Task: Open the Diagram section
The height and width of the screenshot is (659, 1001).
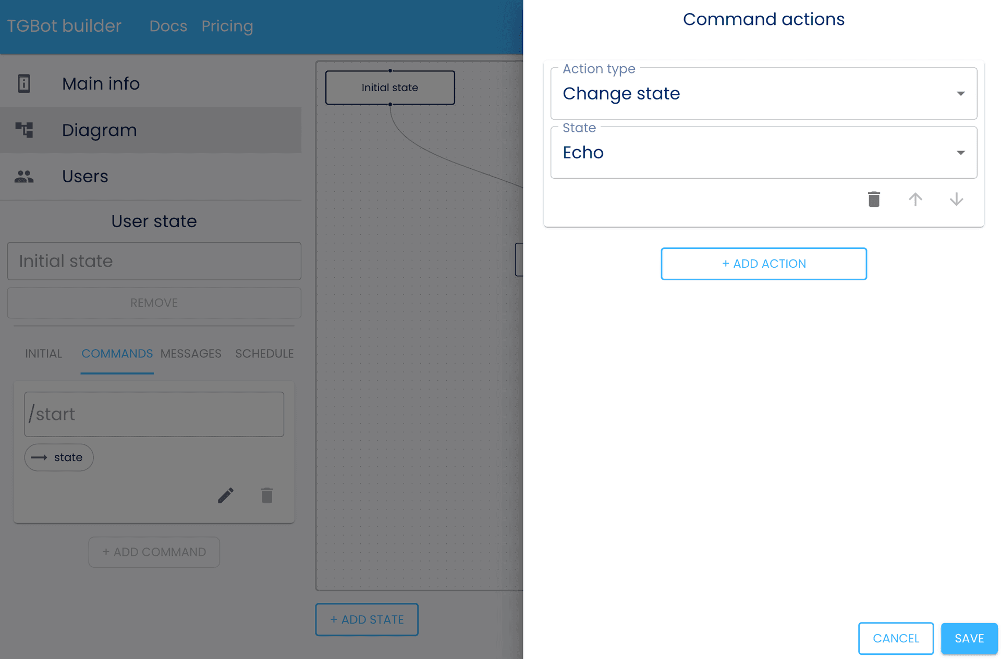Action: coord(151,130)
